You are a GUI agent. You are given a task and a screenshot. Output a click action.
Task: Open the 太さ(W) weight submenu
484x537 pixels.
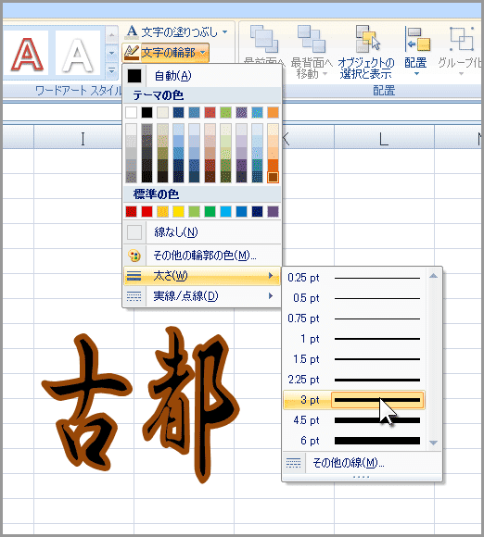(202, 276)
